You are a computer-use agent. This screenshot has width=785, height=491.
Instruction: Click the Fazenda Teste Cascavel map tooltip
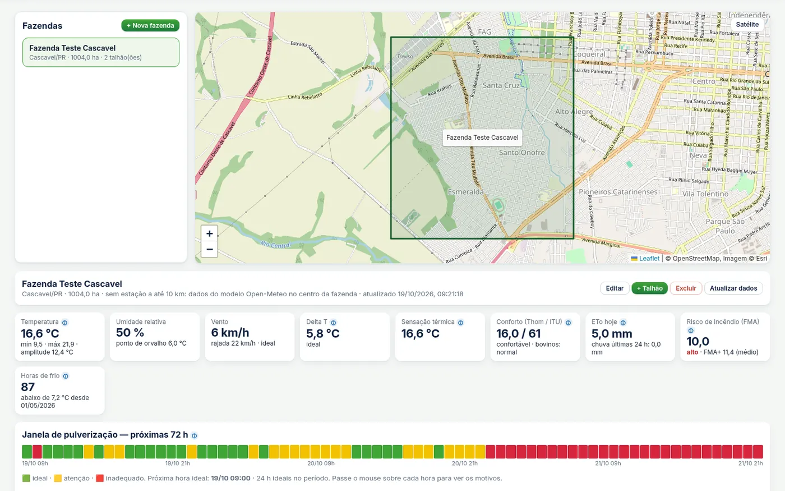click(x=482, y=137)
